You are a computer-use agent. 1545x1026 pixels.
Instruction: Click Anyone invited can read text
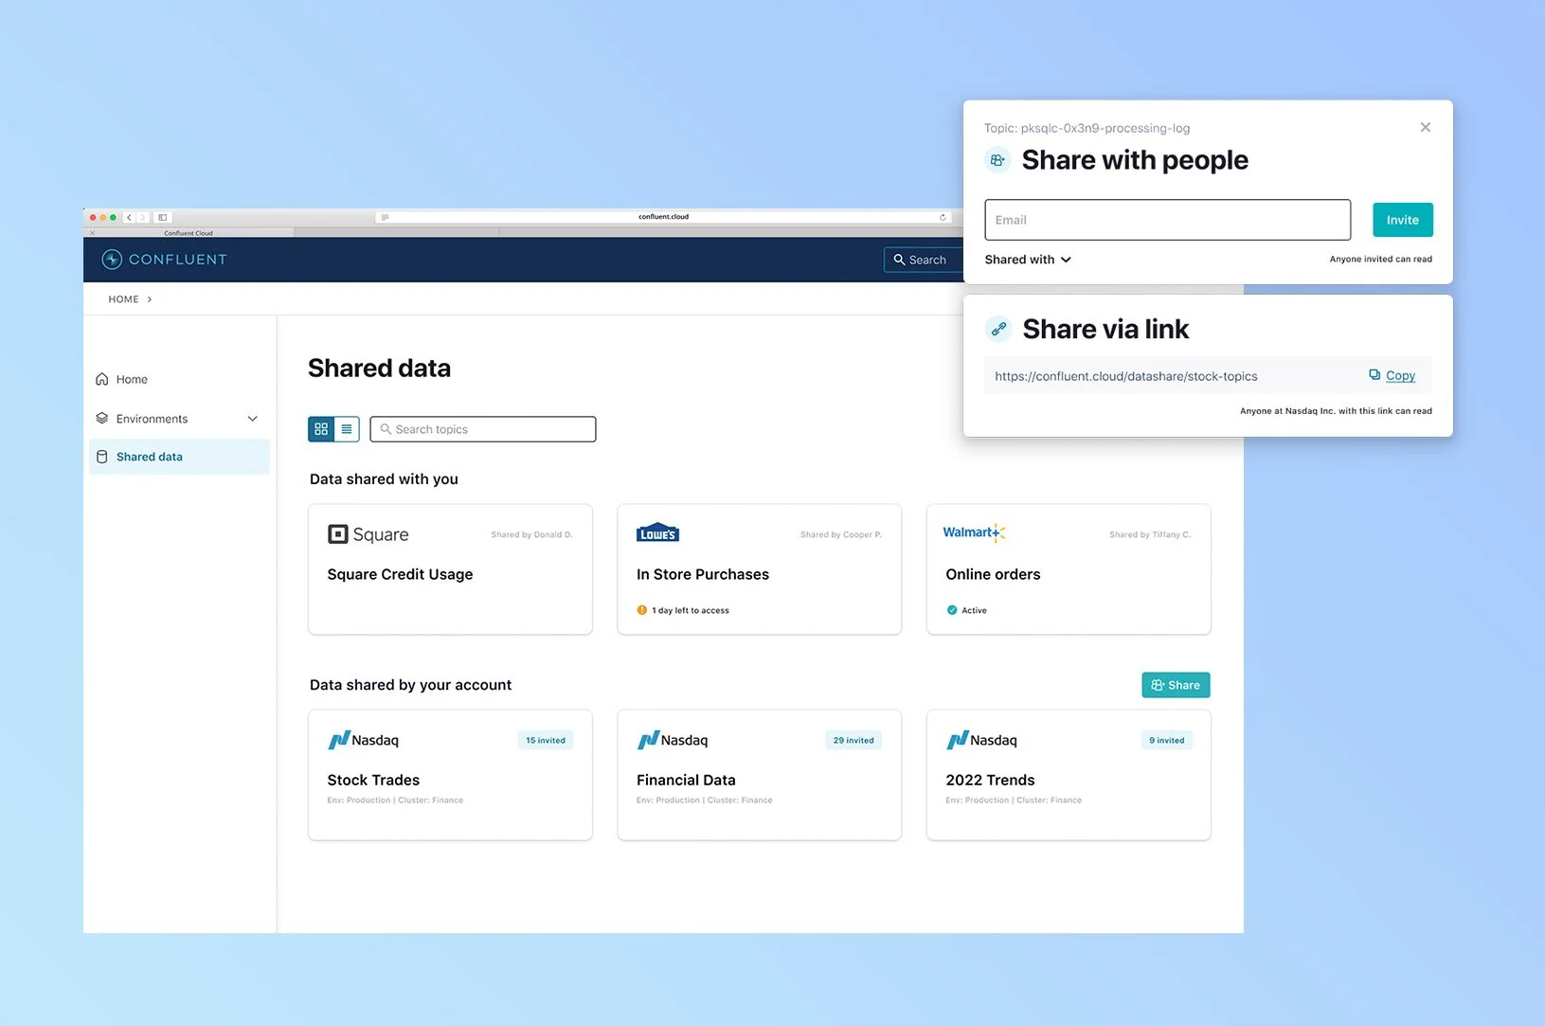coord(1380,259)
